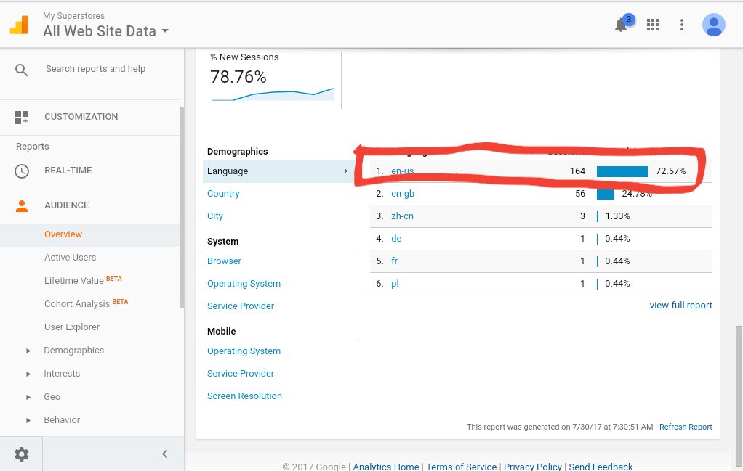The height and width of the screenshot is (471, 743).
Task: Show the Country demographics breakdown
Action: (223, 194)
